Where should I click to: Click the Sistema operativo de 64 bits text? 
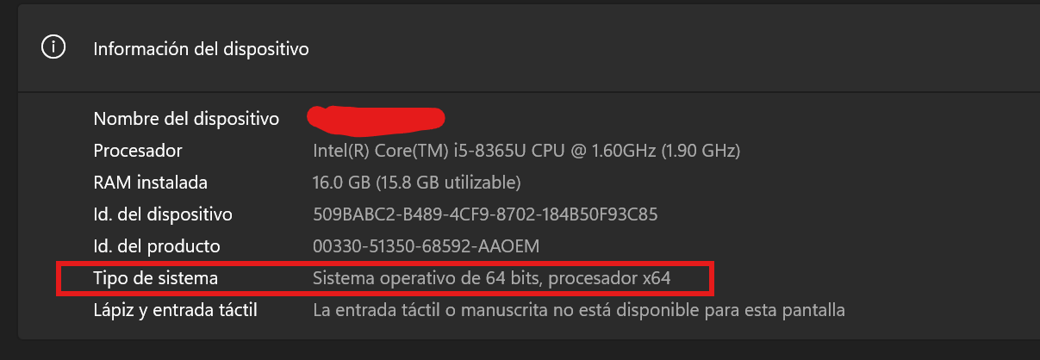point(427,278)
